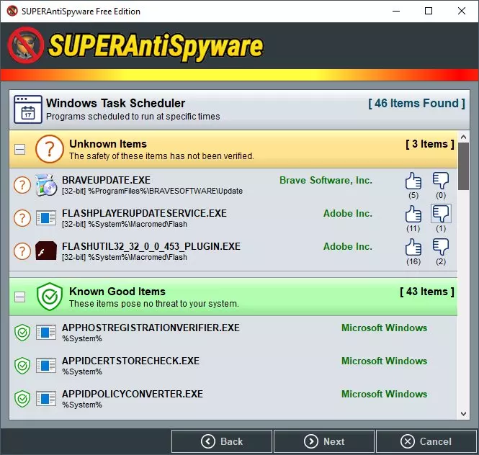The image size is (479, 455).
Task: Go back to the previous step
Action: click(x=222, y=441)
